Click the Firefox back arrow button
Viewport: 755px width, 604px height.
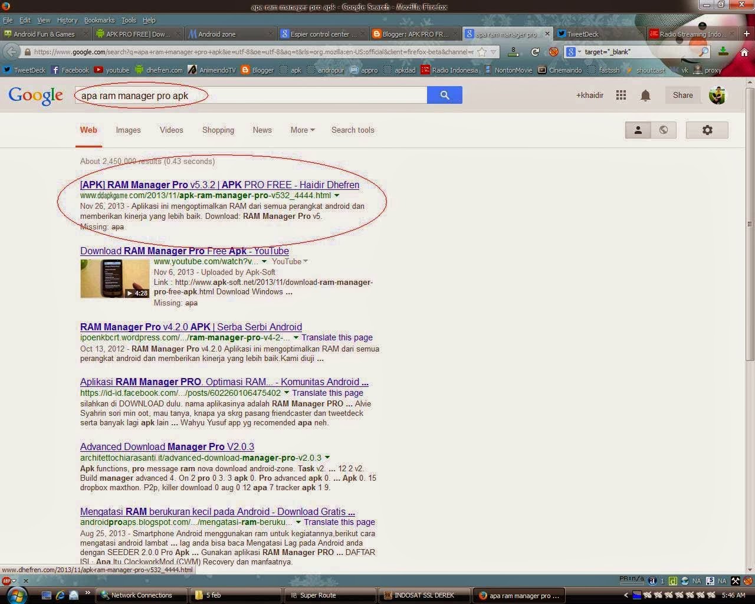coord(11,52)
